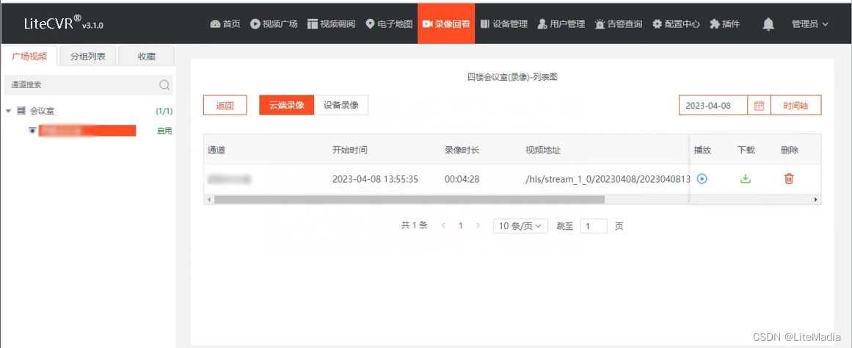The height and width of the screenshot is (348, 852).
Task: Click the channel search magnifier icon
Action: [164, 85]
